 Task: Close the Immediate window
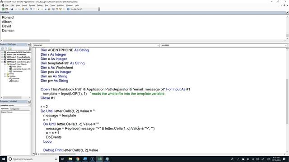[x=287, y=13]
